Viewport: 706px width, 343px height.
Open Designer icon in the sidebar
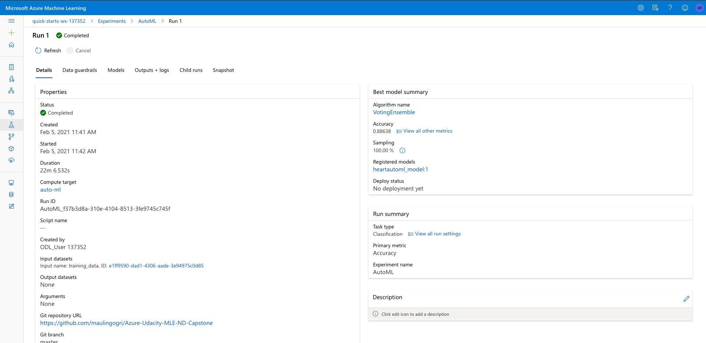click(11, 91)
